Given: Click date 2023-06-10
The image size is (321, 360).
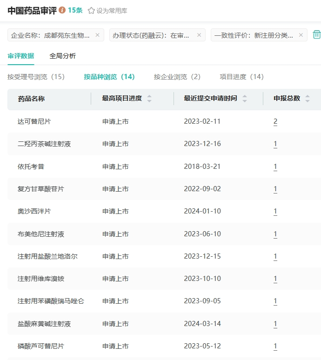Looking at the screenshot, I should (202, 234).
